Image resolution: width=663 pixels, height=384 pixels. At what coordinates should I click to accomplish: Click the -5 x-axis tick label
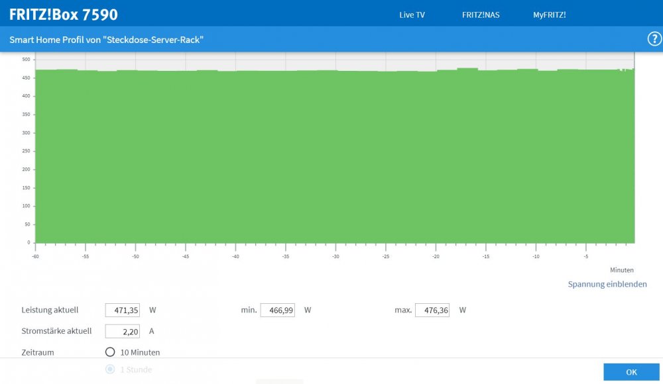585,256
